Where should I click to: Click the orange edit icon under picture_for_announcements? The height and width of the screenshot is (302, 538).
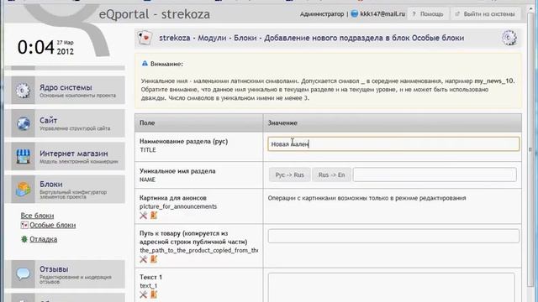pyautogui.click(x=154, y=215)
